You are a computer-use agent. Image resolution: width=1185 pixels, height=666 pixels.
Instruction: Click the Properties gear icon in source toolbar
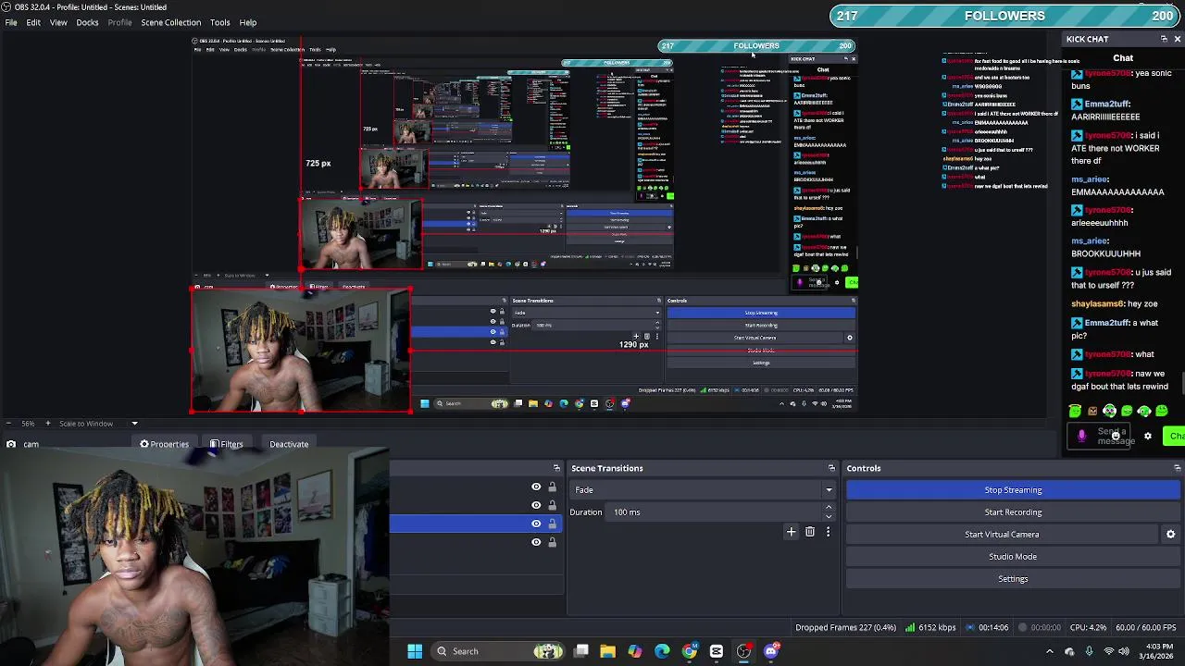pyautogui.click(x=144, y=444)
